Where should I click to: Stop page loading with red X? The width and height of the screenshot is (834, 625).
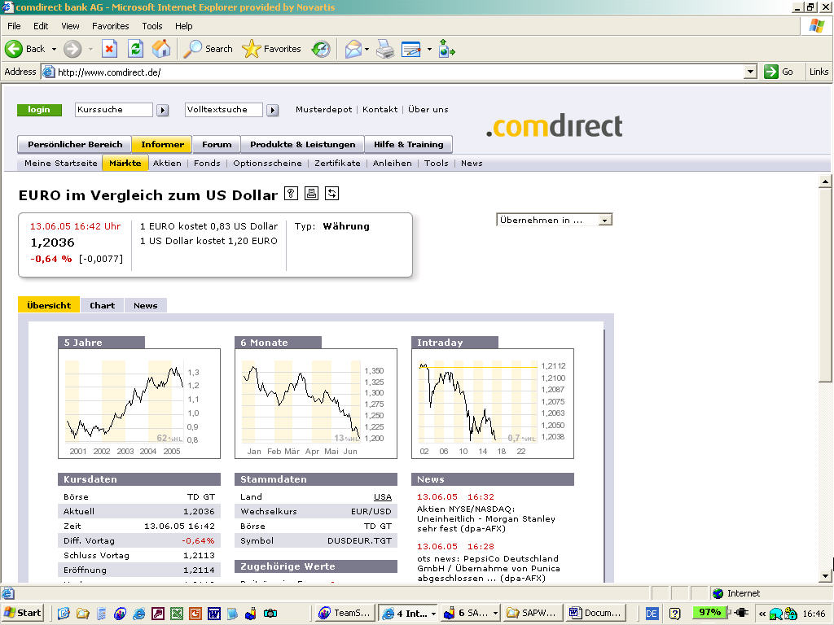coord(109,49)
